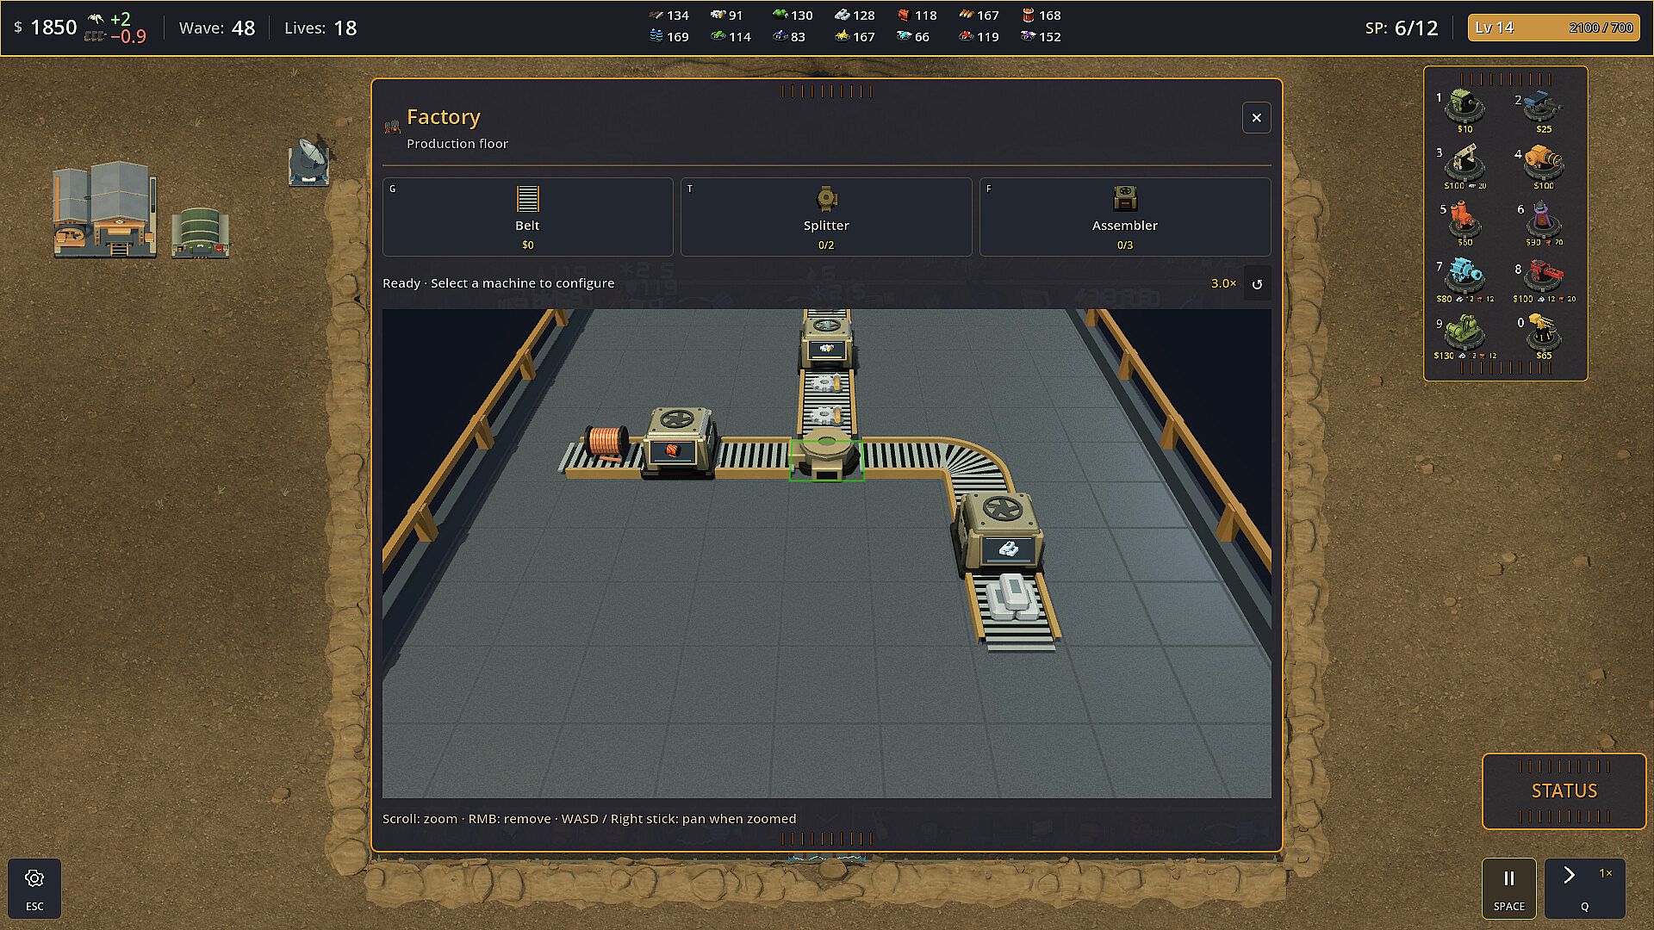Open the STATUS panel
The image size is (1654, 930).
[x=1564, y=790]
